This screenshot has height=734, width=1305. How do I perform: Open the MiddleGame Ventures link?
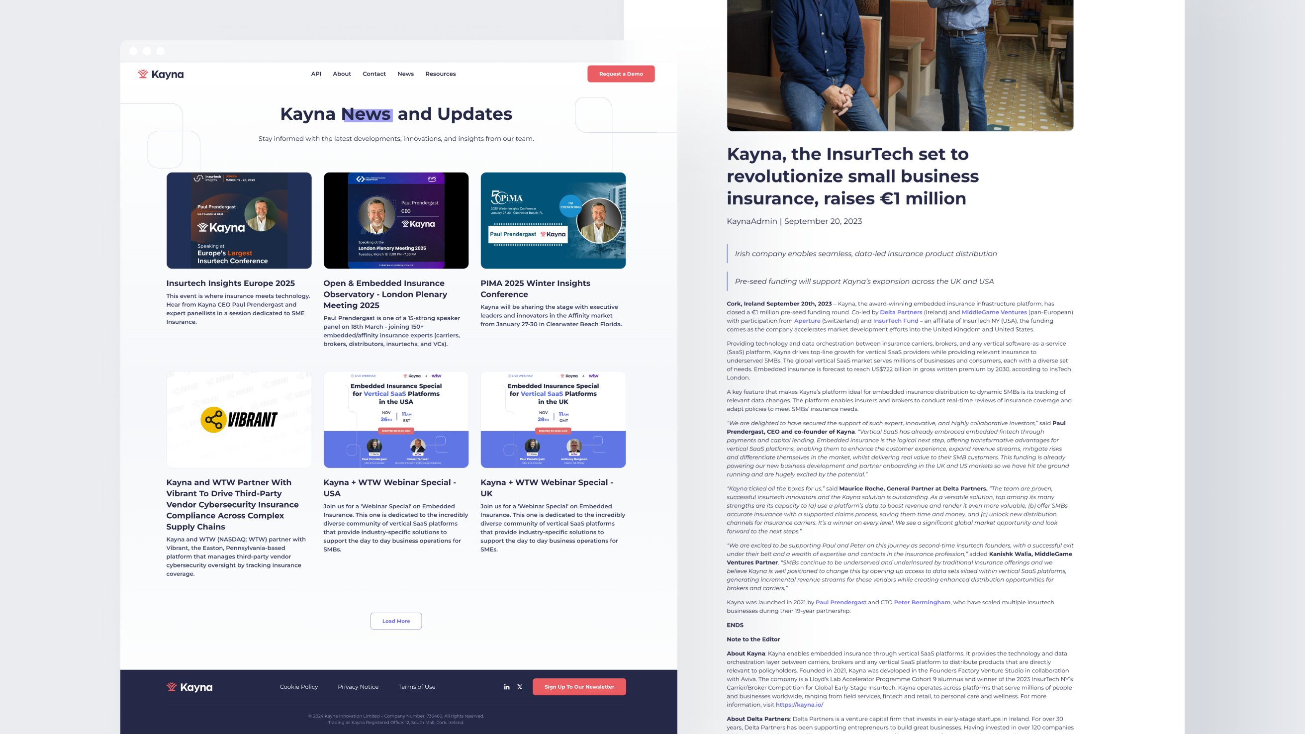(994, 312)
